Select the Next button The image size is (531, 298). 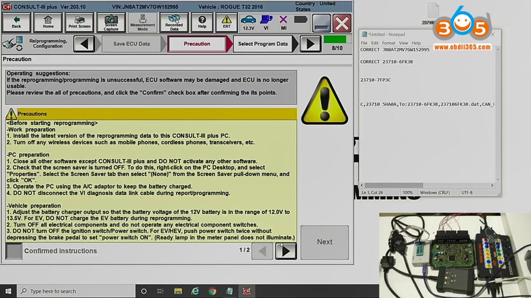click(324, 242)
